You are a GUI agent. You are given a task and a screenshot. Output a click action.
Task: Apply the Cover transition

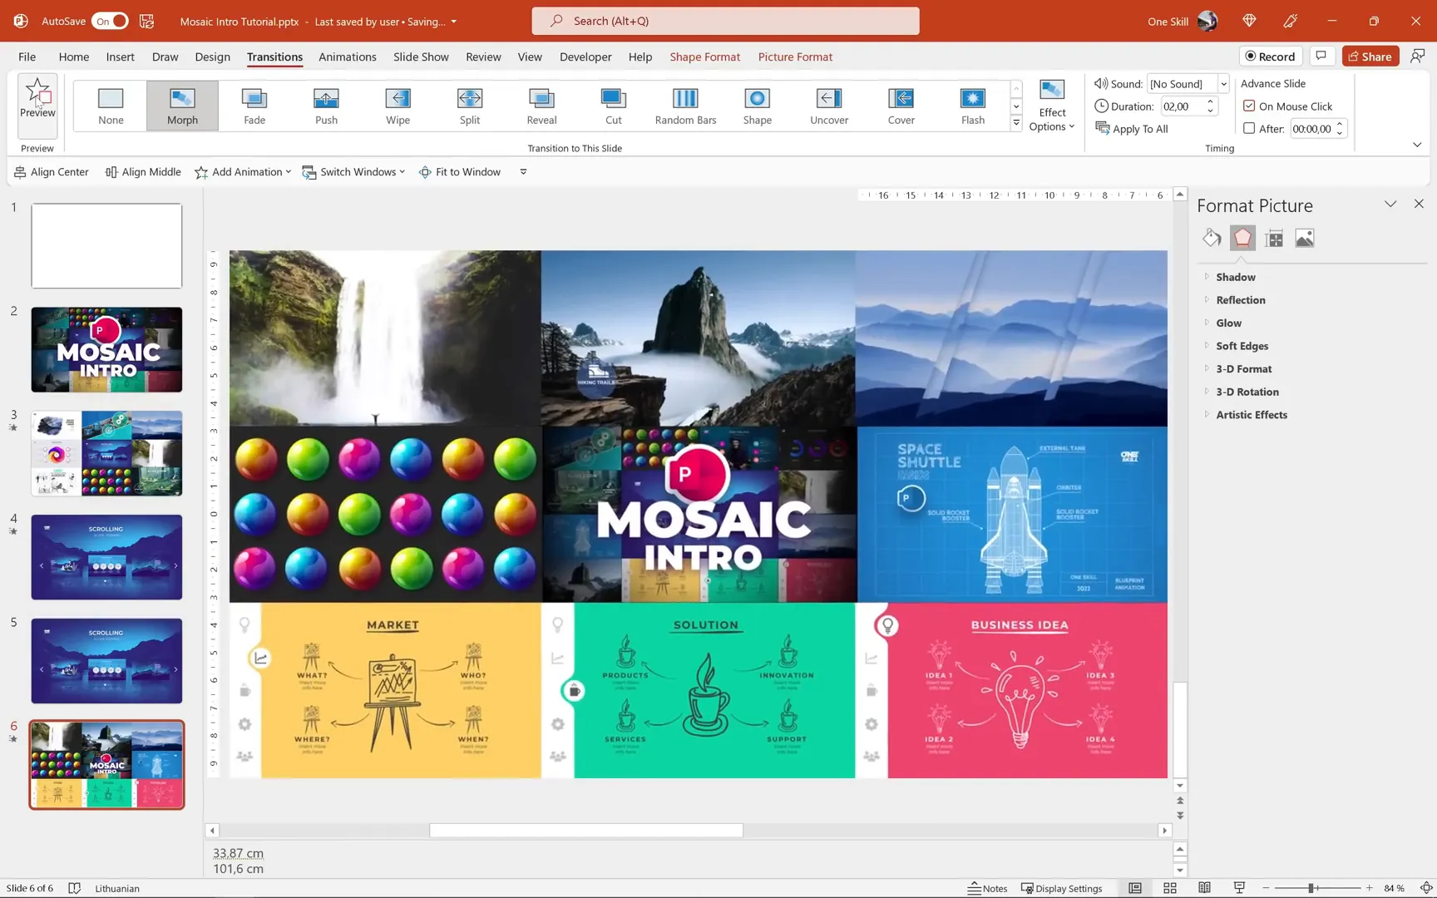[901, 106]
